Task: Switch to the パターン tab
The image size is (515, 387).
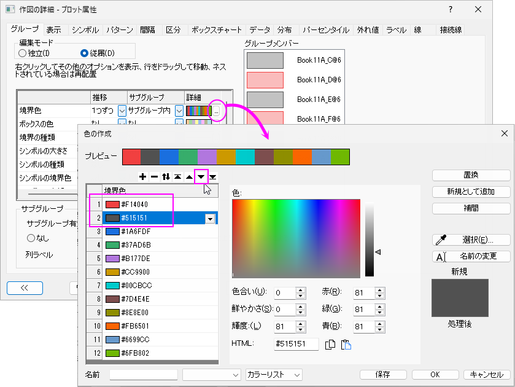Action: click(x=120, y=30)
